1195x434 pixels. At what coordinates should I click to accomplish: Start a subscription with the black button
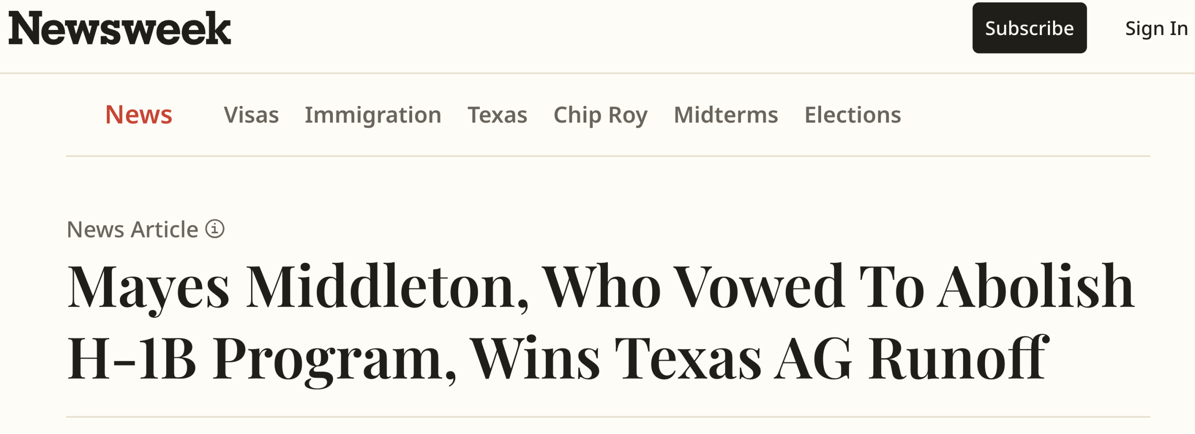click(x=1029, y=28)
